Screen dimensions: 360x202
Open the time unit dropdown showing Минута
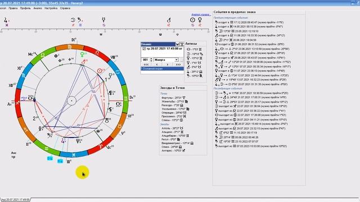[176, 60]
